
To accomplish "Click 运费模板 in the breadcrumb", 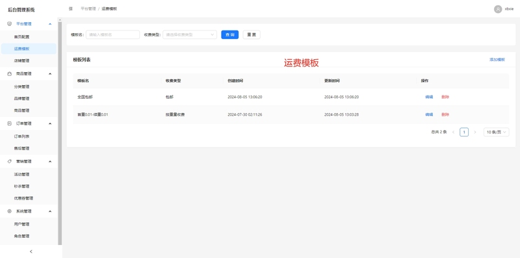I will click(x=109, y=8).
